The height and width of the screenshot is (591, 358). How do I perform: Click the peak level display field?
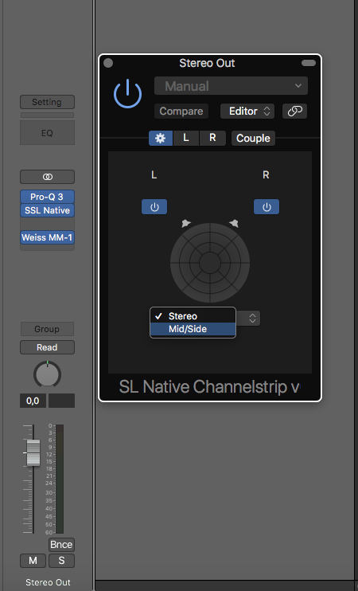click(62, 401)
